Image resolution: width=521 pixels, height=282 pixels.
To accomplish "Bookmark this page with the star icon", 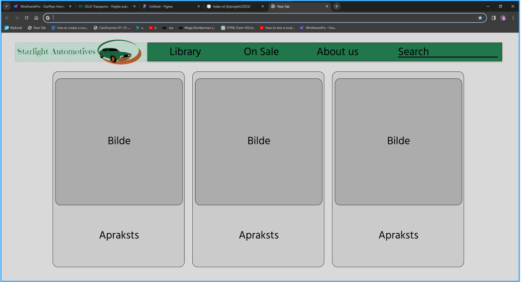I will 480,18.
